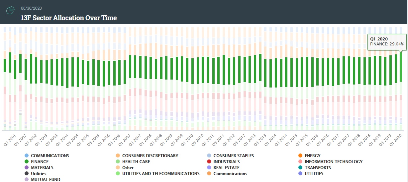This screenshot has width=408, height=182.
Task: Click the INFORMATION TECHNOLOGY legend marker
Action: (300, 161)
